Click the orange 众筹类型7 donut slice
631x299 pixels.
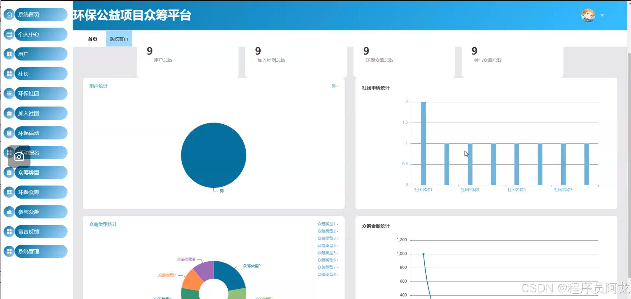click(x=192, y=280)
